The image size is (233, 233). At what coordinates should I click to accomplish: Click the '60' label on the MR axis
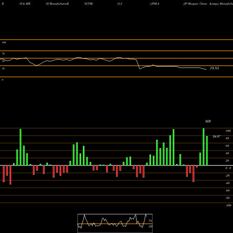(227, 146)
